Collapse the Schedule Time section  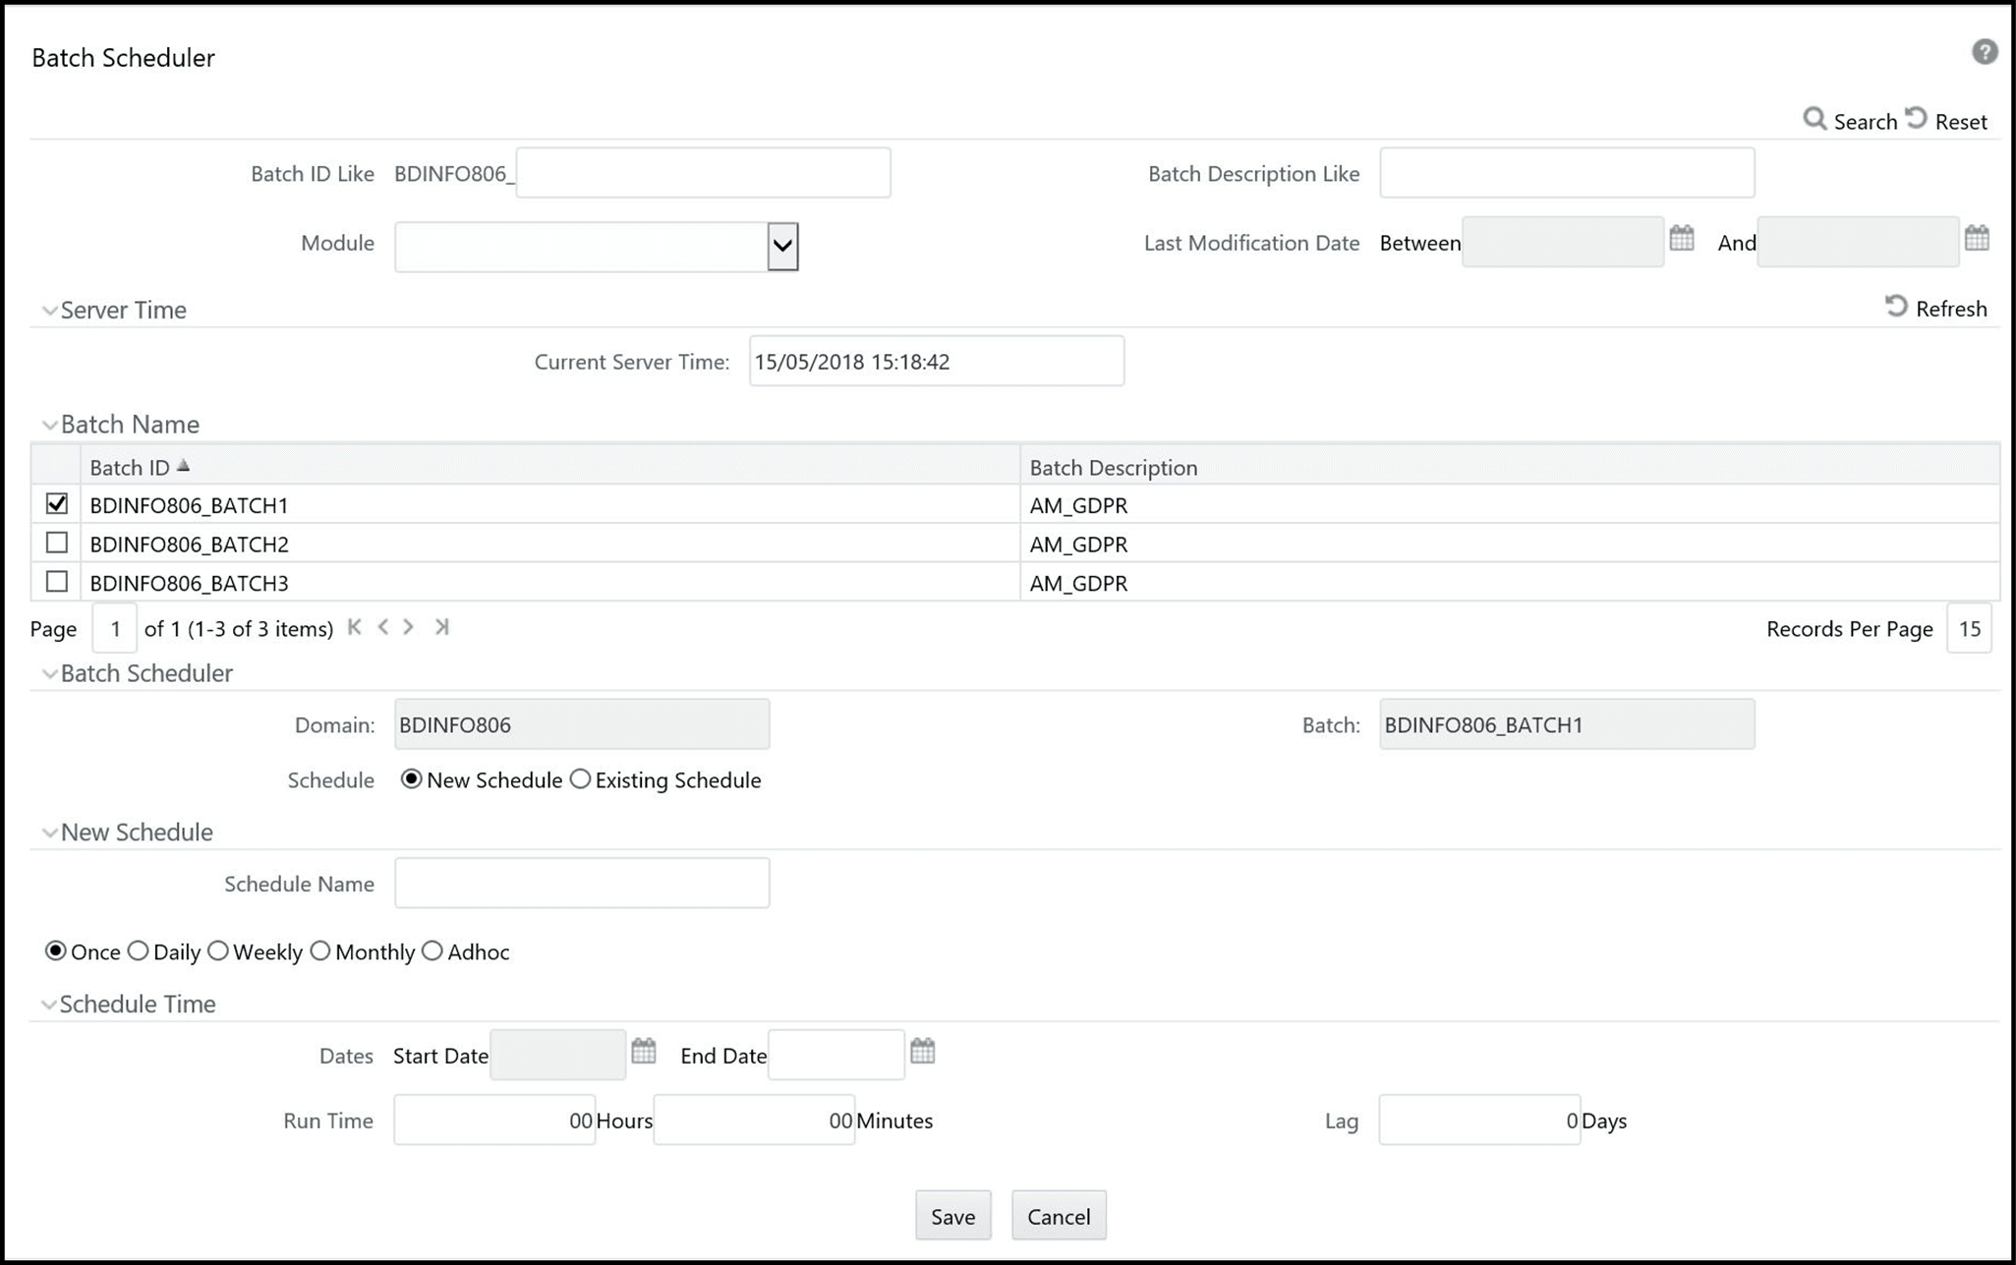pyautogui.click(x=48, y=1005)
